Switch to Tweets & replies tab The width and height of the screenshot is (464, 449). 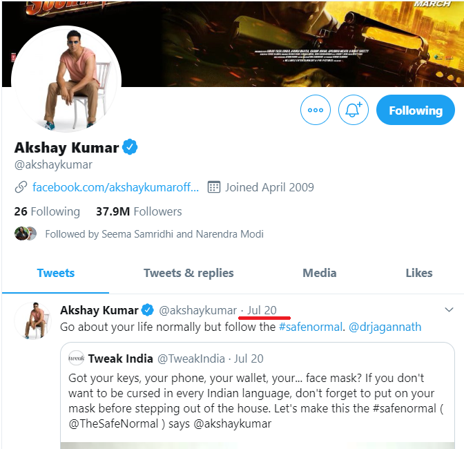pos(188,273)
